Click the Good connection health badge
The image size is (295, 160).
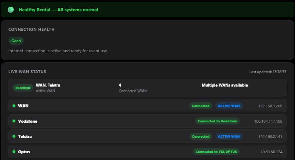tap(16, 41)
